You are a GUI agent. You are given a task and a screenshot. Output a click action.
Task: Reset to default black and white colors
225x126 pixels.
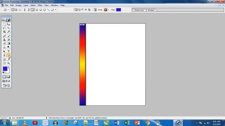(3, 72)
